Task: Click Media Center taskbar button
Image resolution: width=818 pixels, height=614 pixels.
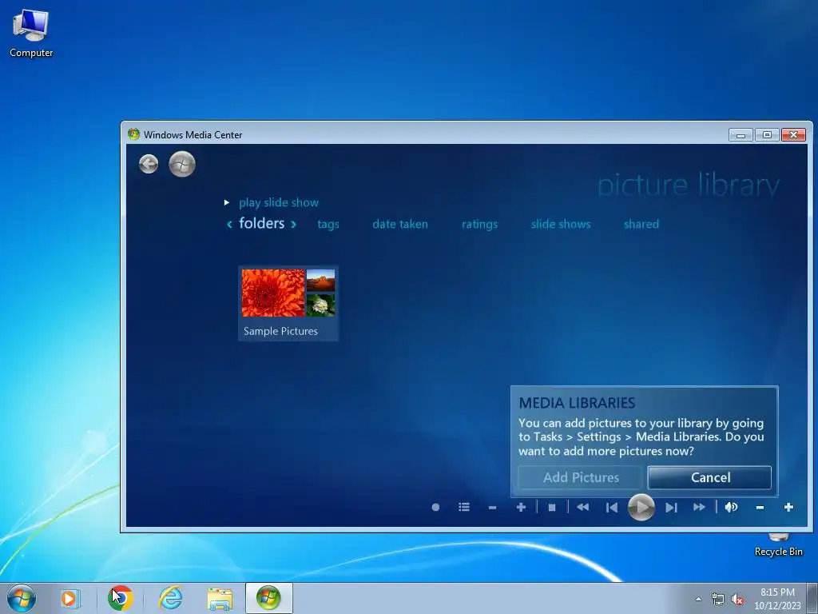Action: coord(268,598)
